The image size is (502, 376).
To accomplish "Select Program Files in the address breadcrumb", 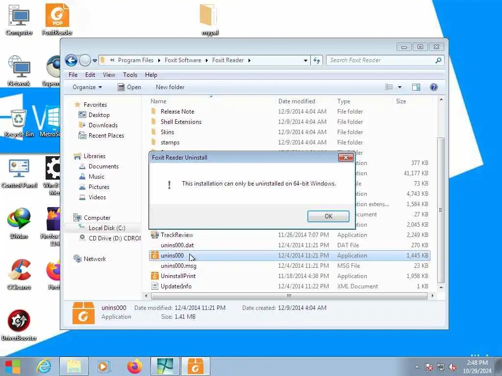I will click(x=135, y=60).
